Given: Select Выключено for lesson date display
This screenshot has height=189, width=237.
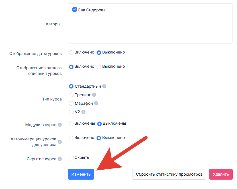Looking at the screenshot, I should pyautogui.click(x=99, y=52).
